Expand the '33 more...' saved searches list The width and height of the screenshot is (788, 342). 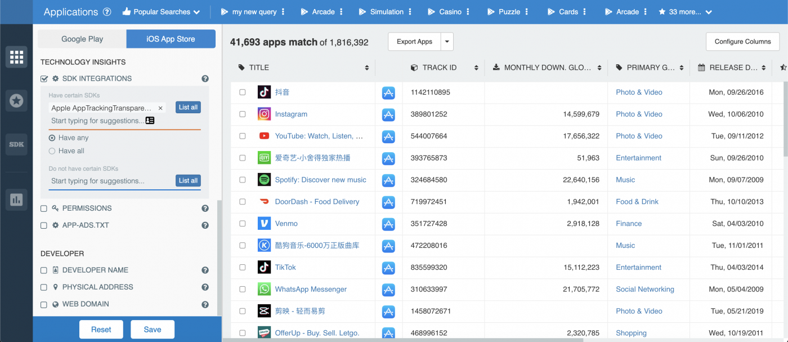[x=685, y=11]
